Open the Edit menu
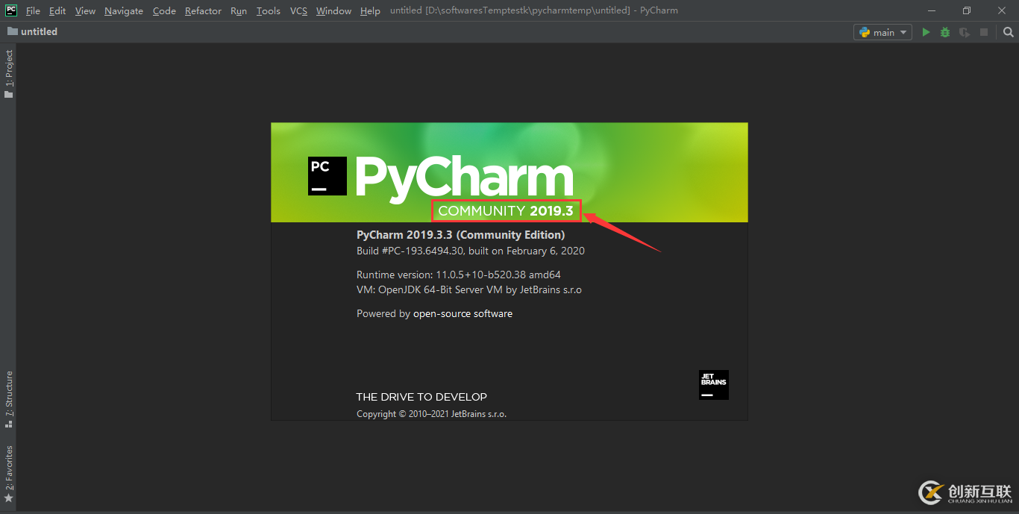 pos(57,10)
